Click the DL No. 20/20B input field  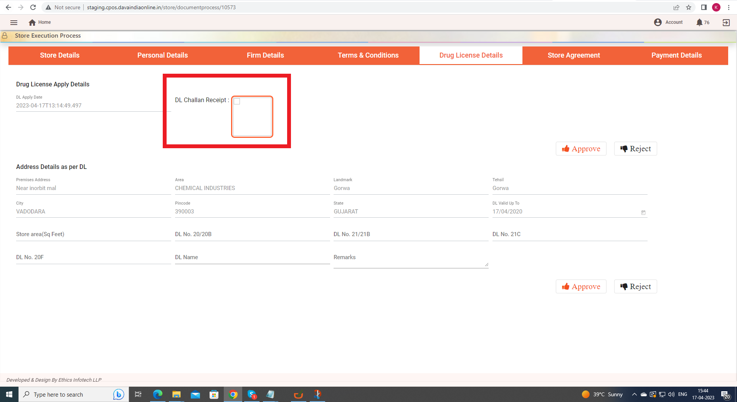252,235
